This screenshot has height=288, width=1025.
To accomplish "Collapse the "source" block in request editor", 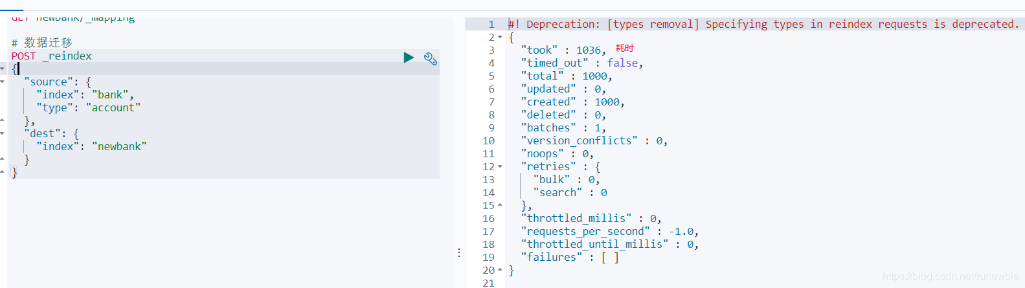I will tap(2, 82).
